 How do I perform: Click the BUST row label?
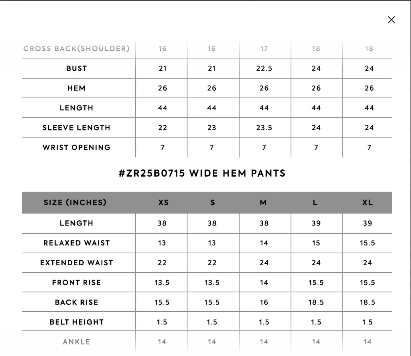pos(77,68)
